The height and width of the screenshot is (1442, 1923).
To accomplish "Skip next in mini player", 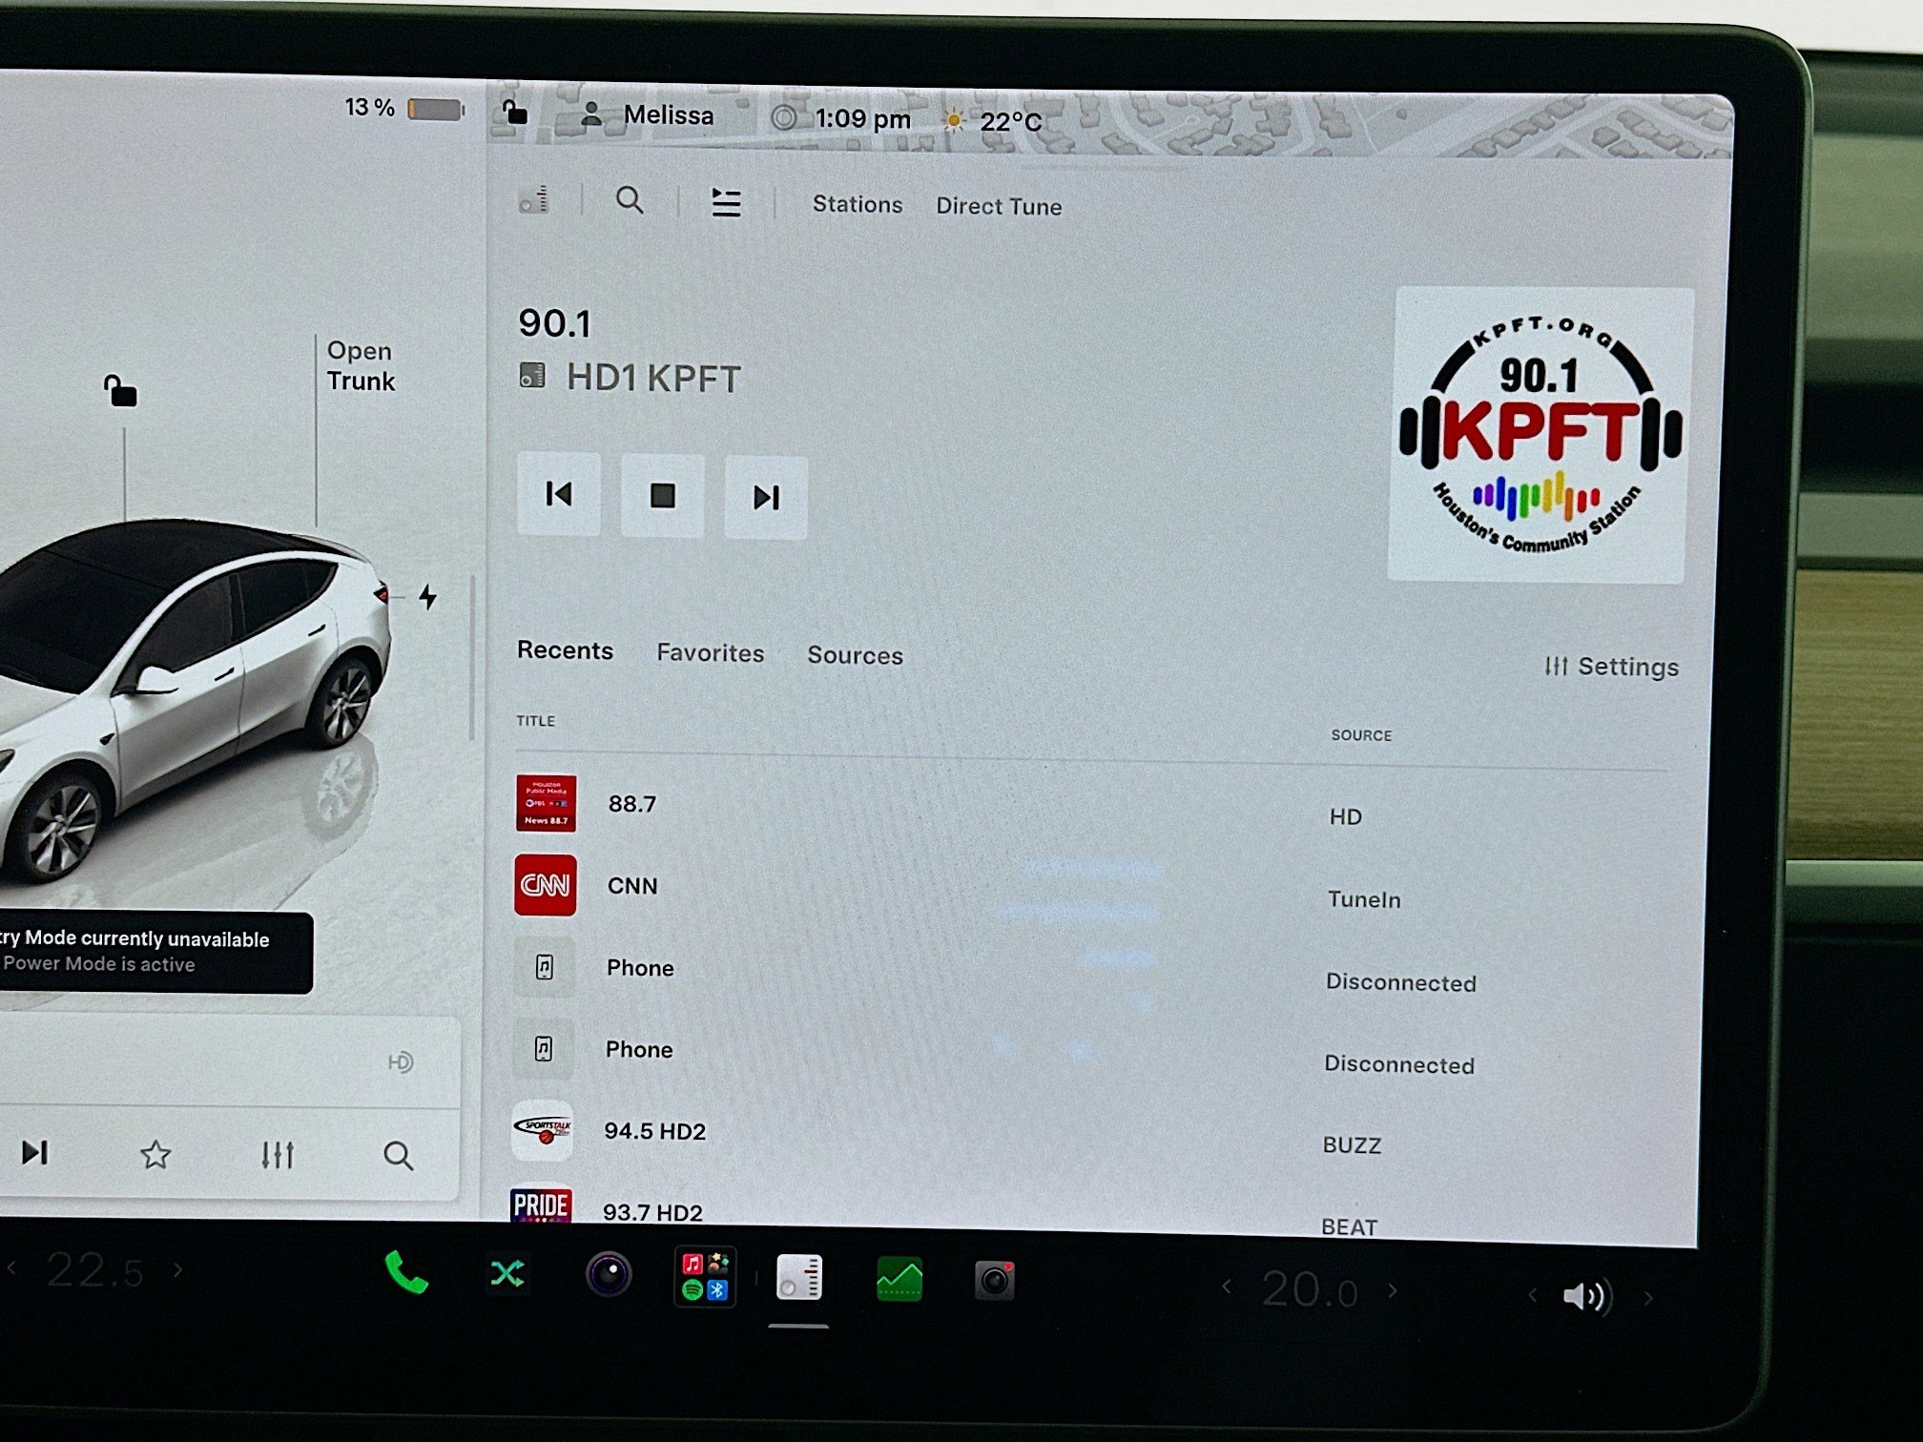I will pos(35,1152).
